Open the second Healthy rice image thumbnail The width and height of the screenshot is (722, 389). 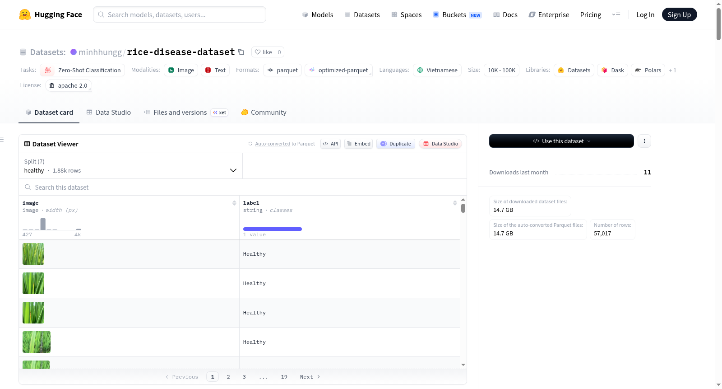tap(33, 283)
